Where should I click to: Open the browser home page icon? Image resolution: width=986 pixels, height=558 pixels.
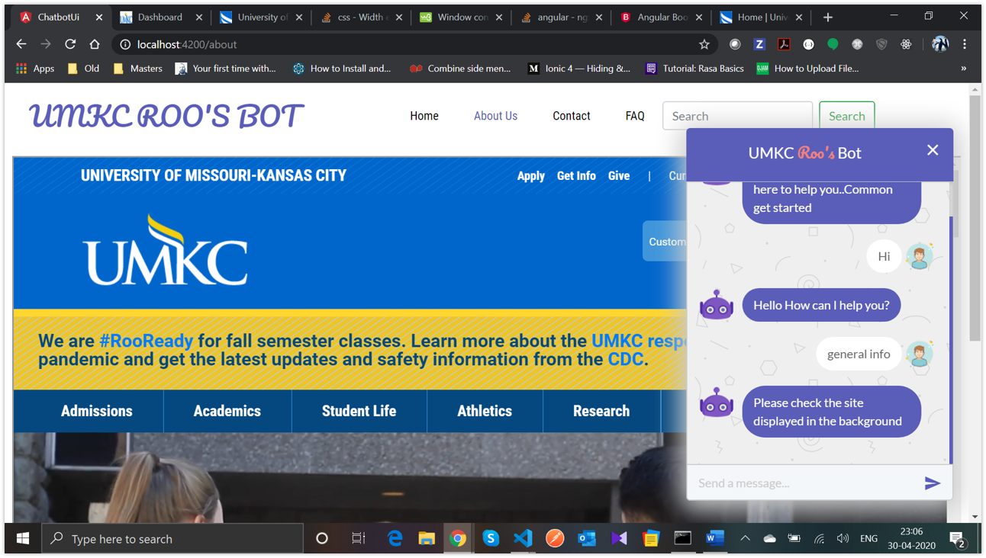[x=95, y=44]
